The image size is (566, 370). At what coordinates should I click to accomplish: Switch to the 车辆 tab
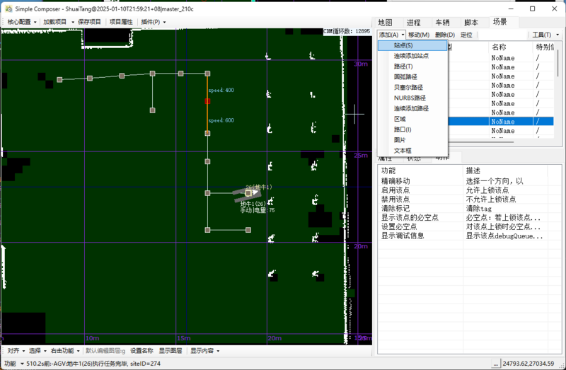click(443, 23)
